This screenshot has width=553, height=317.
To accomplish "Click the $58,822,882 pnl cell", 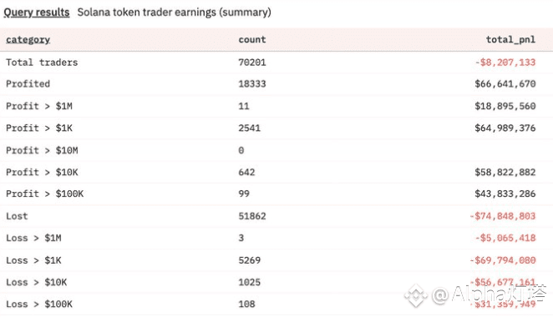I will tap(505, 172).
